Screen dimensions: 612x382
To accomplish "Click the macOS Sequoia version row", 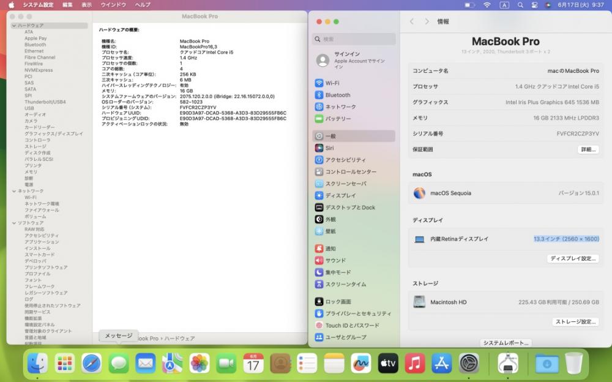I will pos(506,193).
